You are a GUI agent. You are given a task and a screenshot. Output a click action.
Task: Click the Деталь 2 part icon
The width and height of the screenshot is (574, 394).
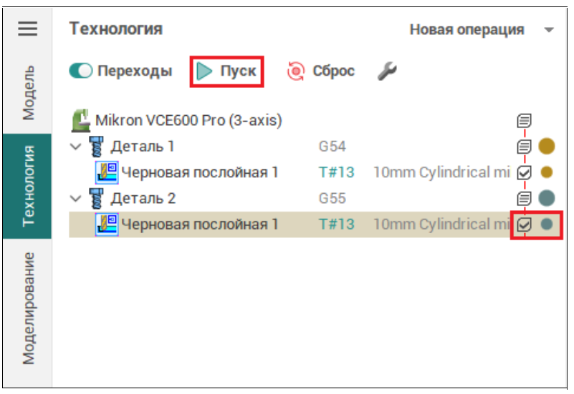coord(97,198)
